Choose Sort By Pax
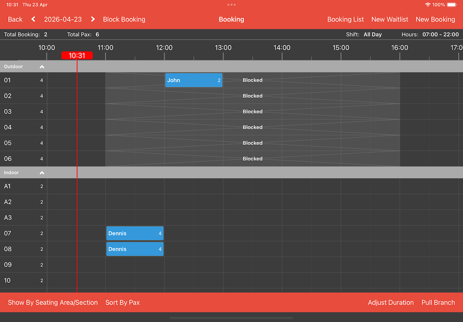Screen dimensions: 463x322 (x=122, y=302)
